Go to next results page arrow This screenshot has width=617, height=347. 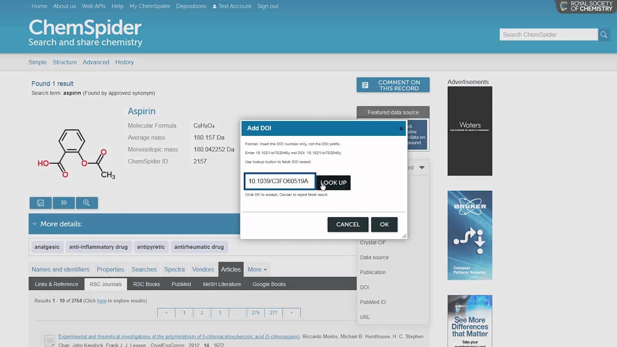click(x=291, y=313)
